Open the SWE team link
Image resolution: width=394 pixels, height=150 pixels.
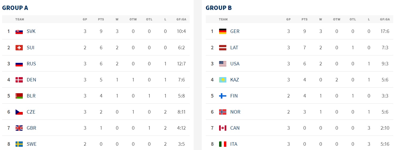pos(32,144)
